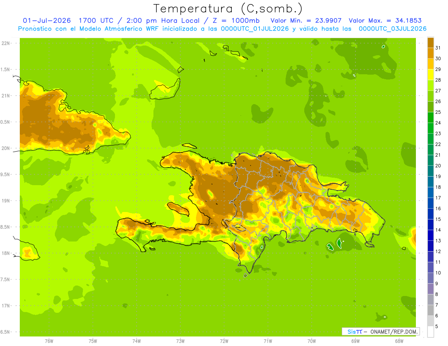
Task: Click "Valor Max. = 34.1853" text
Action: 385,21
